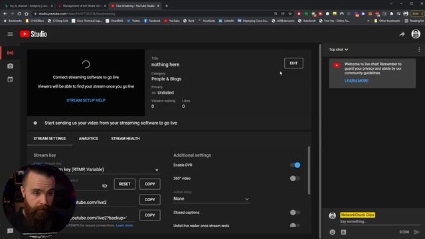Open the LinkedIn bookmark
Viewport: 425px width, 239px height.
[226, 21]
